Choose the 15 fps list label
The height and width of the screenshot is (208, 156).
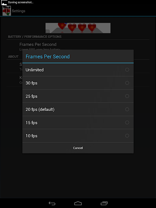31,123
